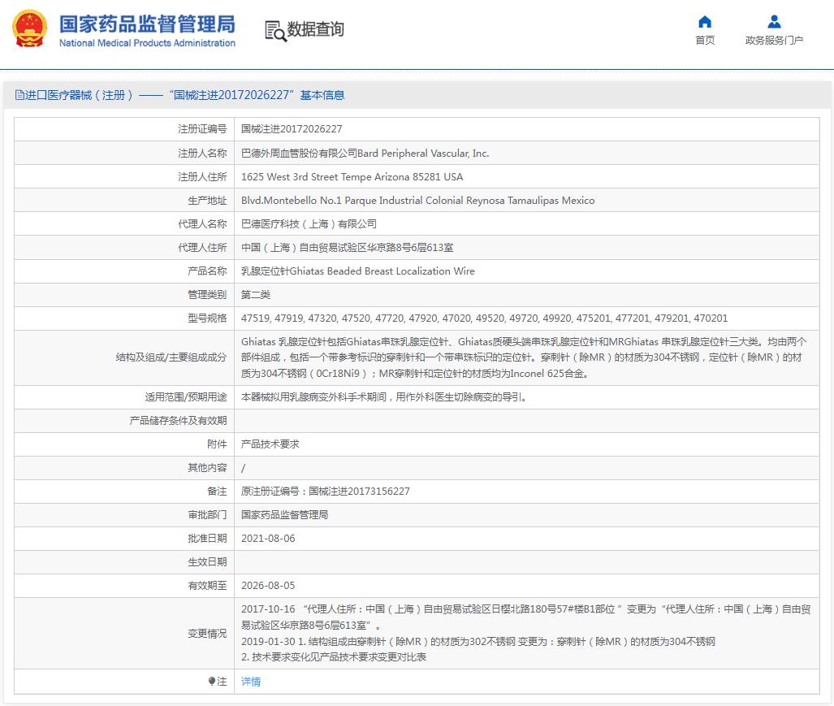Screen dimensions: 834x706
Task: Click the 产品储存条件及有效期 label
Action: click(x=178, y=420)
